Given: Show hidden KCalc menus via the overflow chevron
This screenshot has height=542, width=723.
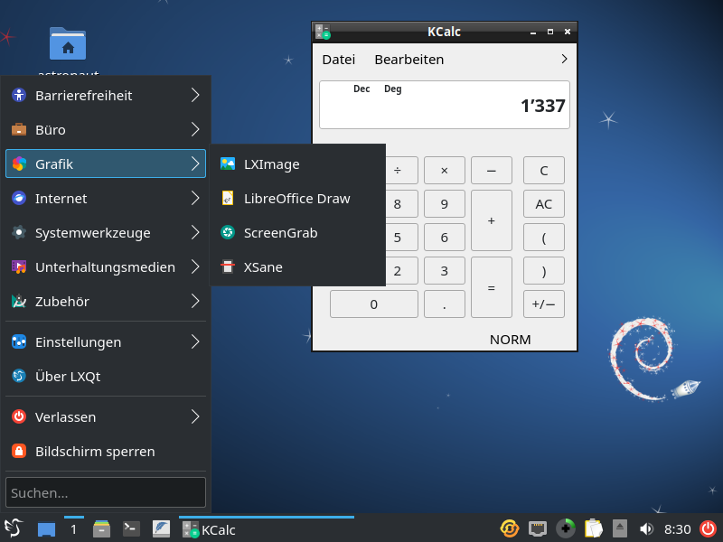Looking at the screenshot, I should [564, 59].
